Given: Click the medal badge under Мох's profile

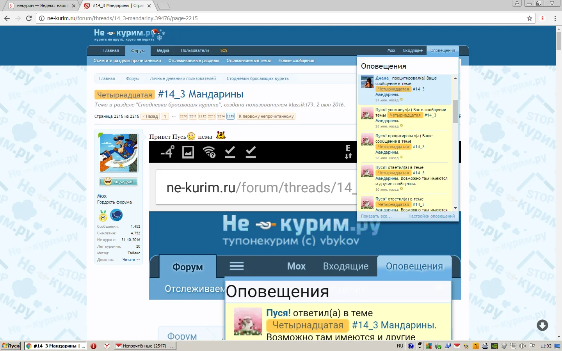Looking at the screenshot, I should [x=103, y=215].
